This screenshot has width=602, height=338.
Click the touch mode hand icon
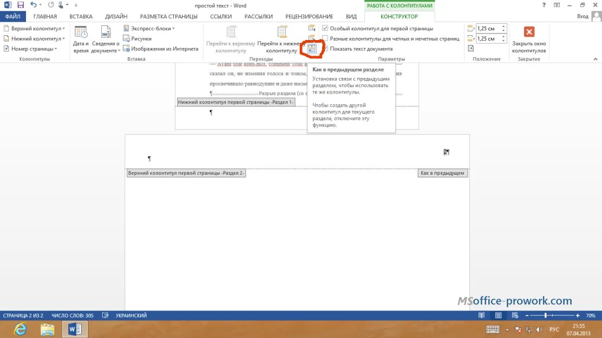click(x=61, y=5)
